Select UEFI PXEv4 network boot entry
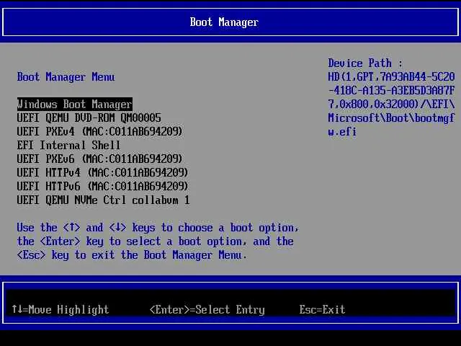The height and width of the screenshot is (346, 461). [x=100, y=131]
